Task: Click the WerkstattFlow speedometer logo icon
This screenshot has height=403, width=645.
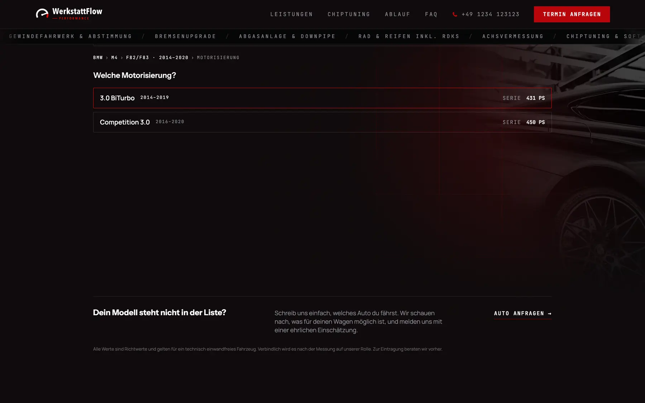Action: (42, 14)
